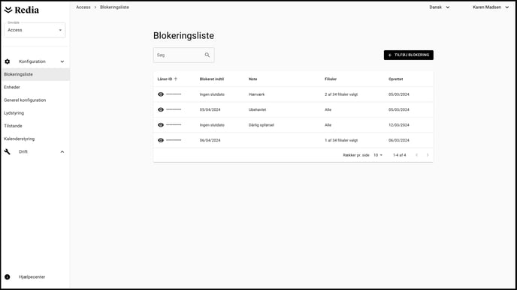This screenshot has height=290, width=517.
Task: Click the Note column header
Action: [253, 79]
